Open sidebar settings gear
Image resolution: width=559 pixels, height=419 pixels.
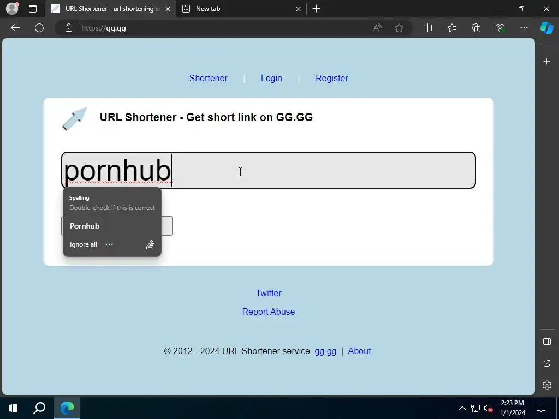[x=546, y=385]
